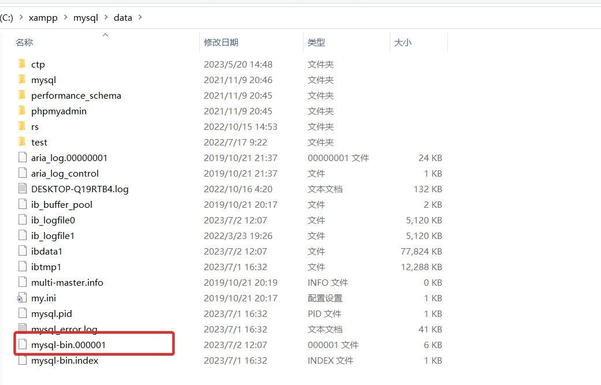Click the 修改日期 column header
Image resolution: width=601 pixels, height=385 pixels.
(x=220, y=42)
